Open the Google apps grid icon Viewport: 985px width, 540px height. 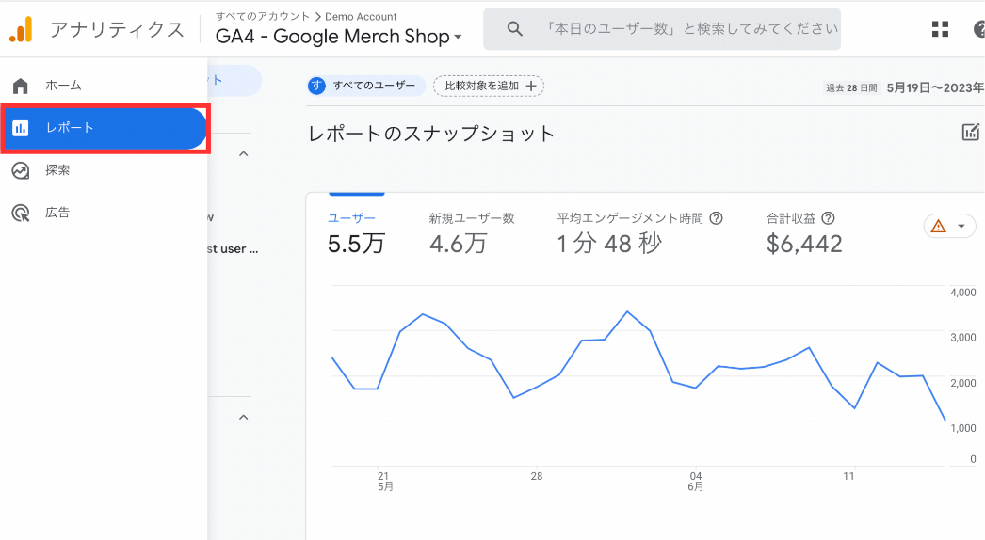[x=941, y=29]
